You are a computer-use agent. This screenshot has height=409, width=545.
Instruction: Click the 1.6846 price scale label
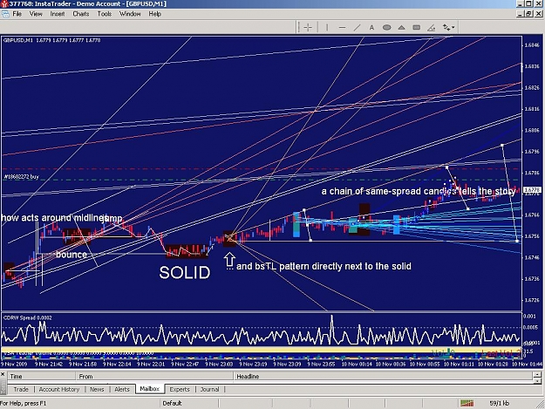[532, 44]
